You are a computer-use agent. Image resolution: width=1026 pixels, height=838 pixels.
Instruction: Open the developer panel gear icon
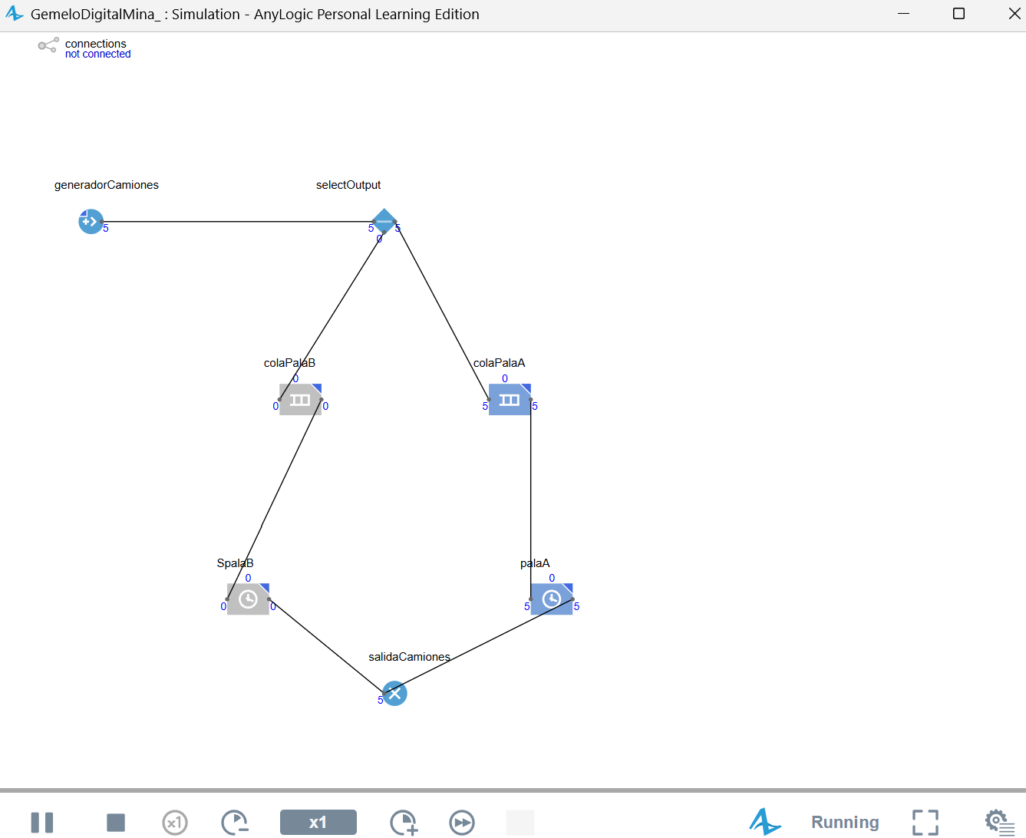tap(999, 823)
